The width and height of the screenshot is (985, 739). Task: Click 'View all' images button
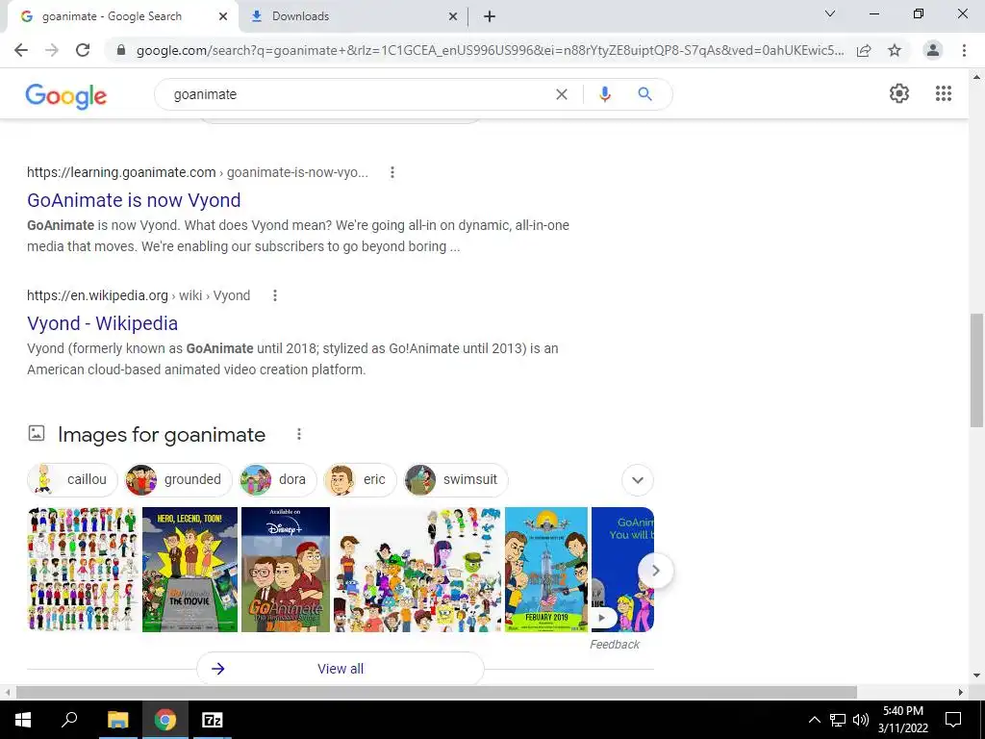click(341, 669)
